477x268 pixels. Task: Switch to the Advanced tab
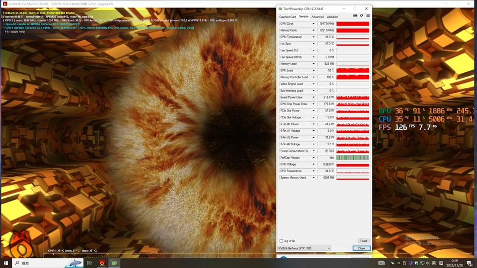(317, 17)
